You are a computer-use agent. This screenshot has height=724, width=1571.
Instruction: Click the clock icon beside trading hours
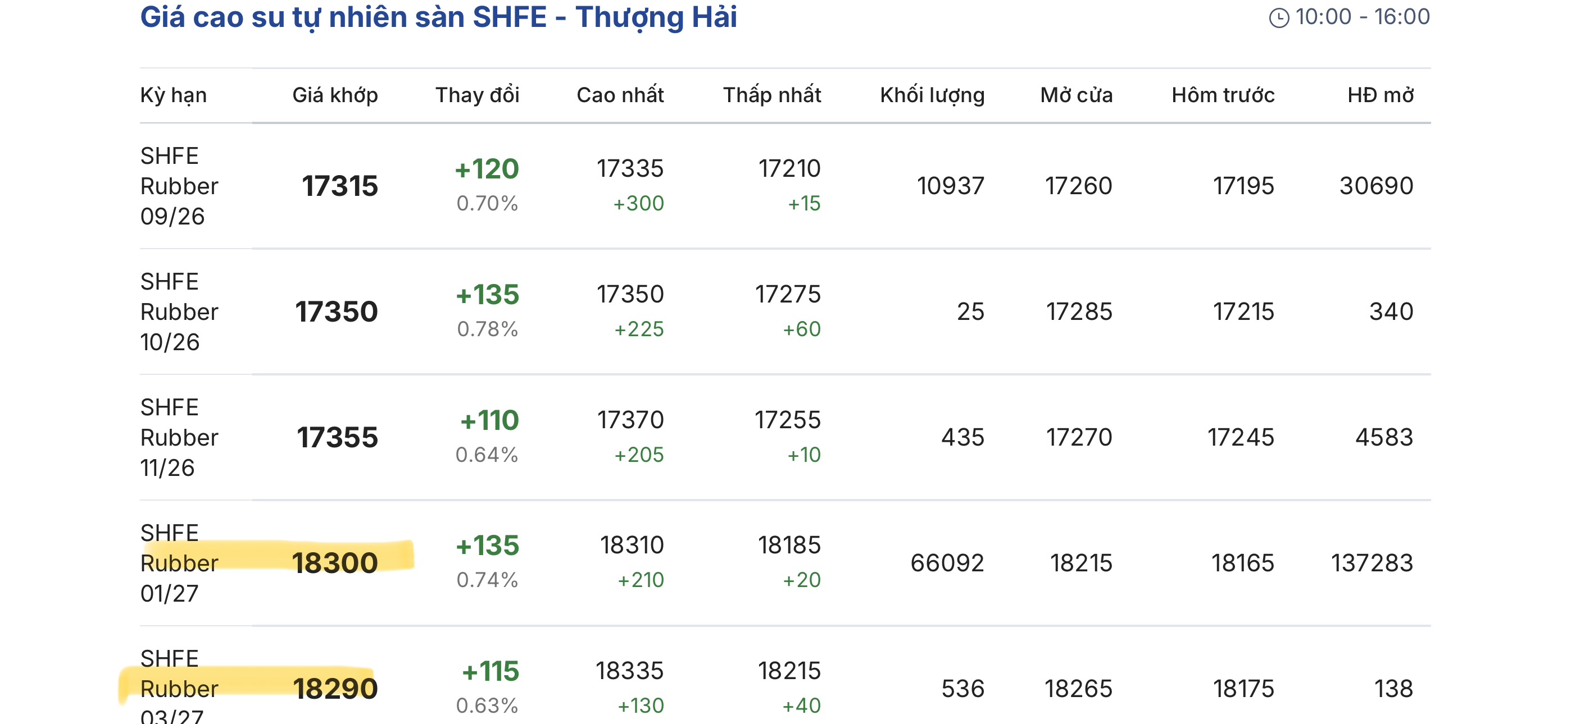(1279, 17)
